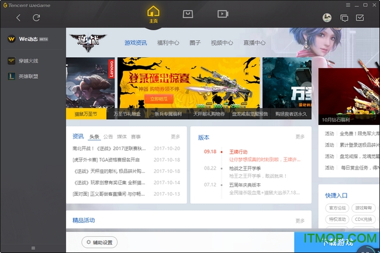380x253 pixels.
Task: Click the 特权活动 quick link
Action: click(x=337, y=219)
